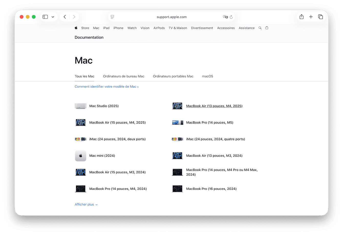Image resolution: width=343 pixels, height=235 pixels.
Task: Go back with the back arrow
Action: coord(65,17)
